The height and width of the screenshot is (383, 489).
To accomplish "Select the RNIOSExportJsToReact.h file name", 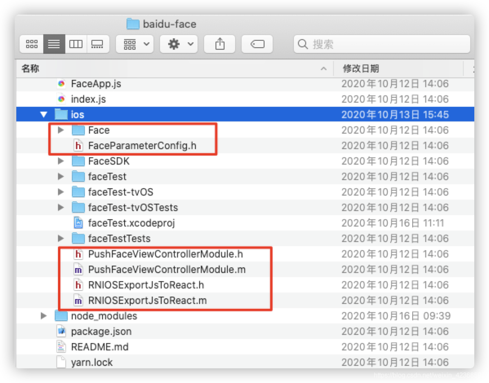I will (146, 285).
